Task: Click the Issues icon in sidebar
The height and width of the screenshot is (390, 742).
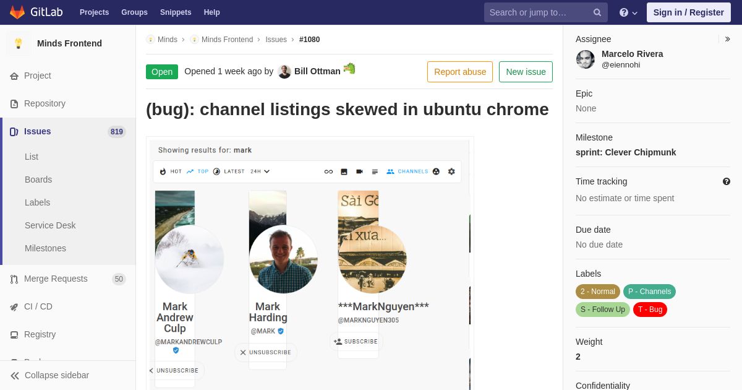Action: 14,132
